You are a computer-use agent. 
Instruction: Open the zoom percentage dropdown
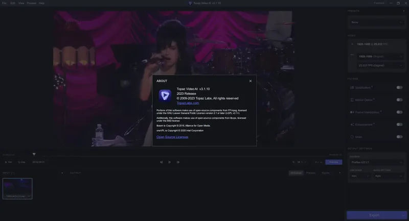tap(302, 162)
